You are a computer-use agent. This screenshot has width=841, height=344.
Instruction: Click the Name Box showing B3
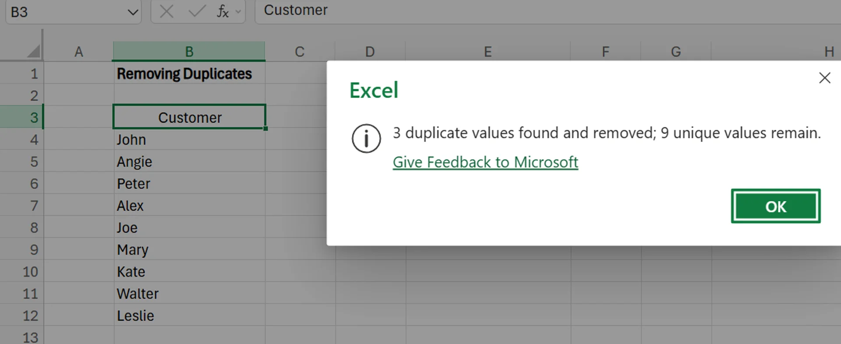(x=66, y=12)
